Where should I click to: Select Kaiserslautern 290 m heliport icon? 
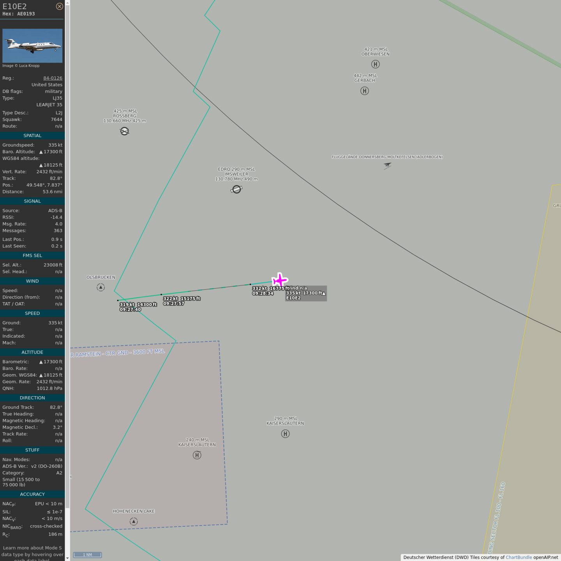pos(285,434)
